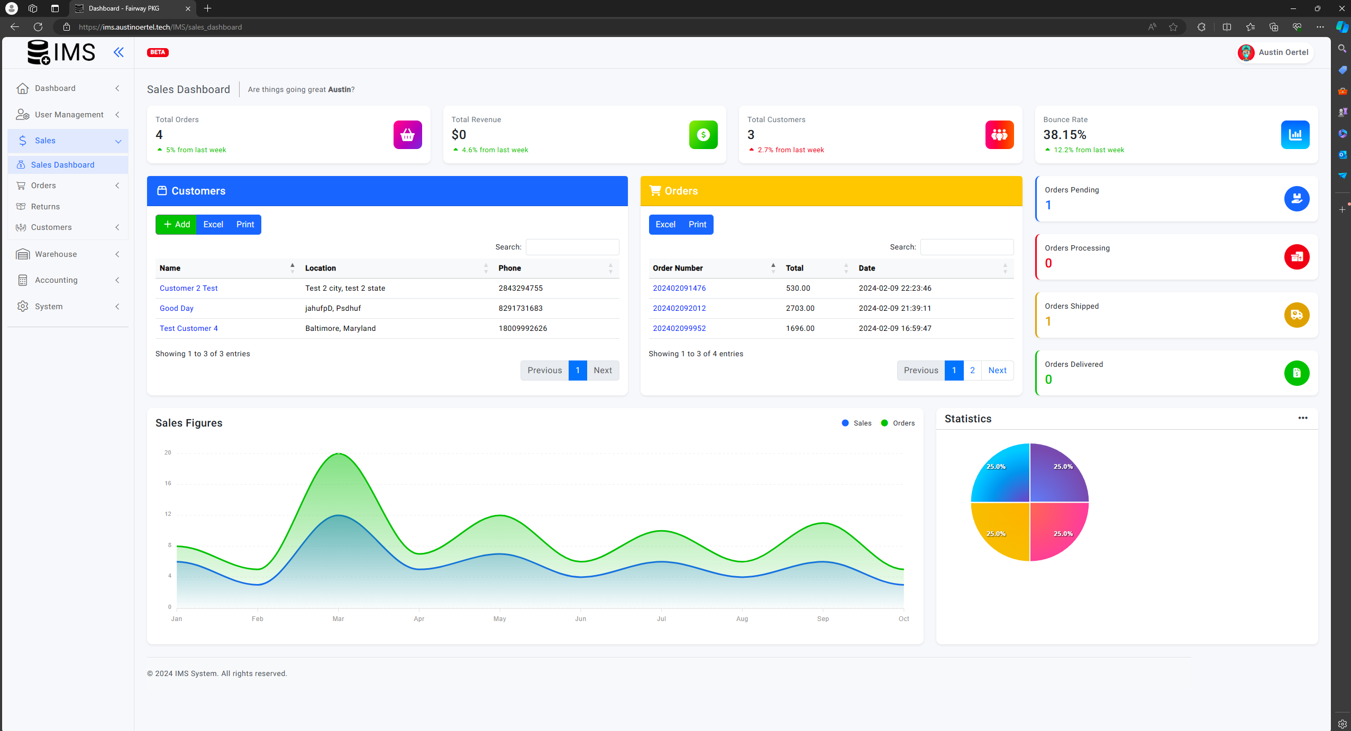Click the Orders Delivered green icon
1351x731 pixels.
(1296, 373)
